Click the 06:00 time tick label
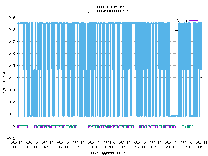The width and height of the screenshot is (208, 156). click(63, 147)
